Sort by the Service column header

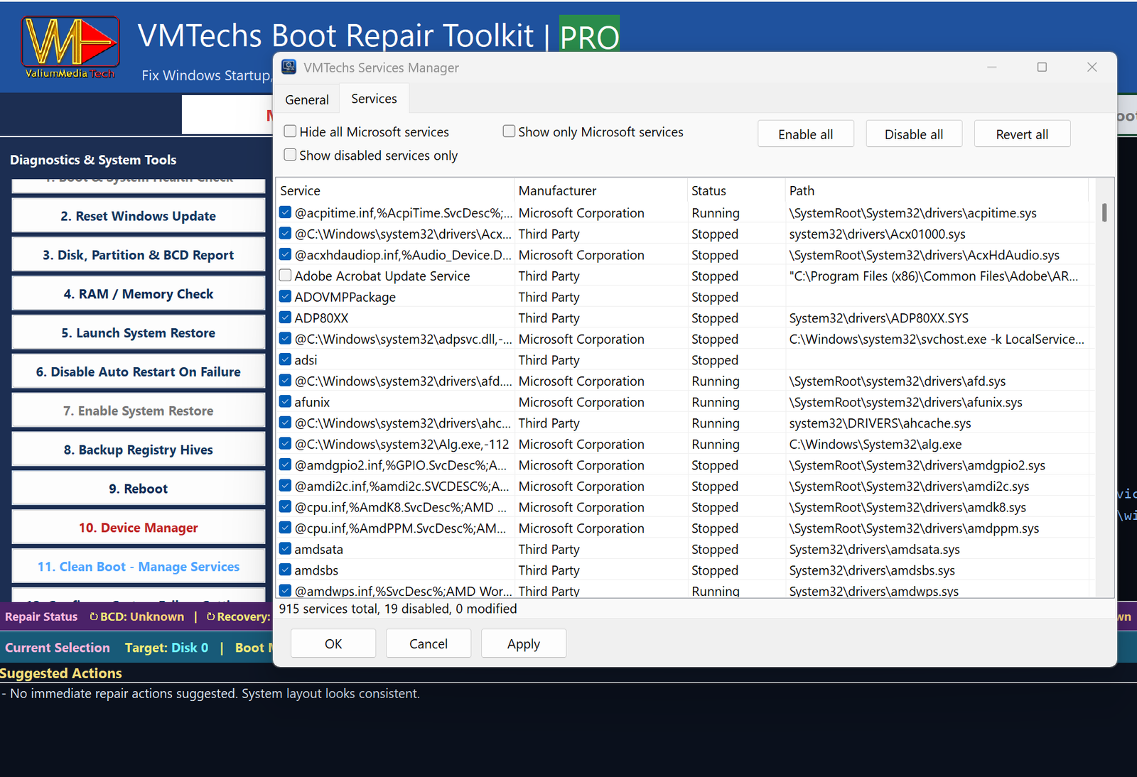pos(395,190)
